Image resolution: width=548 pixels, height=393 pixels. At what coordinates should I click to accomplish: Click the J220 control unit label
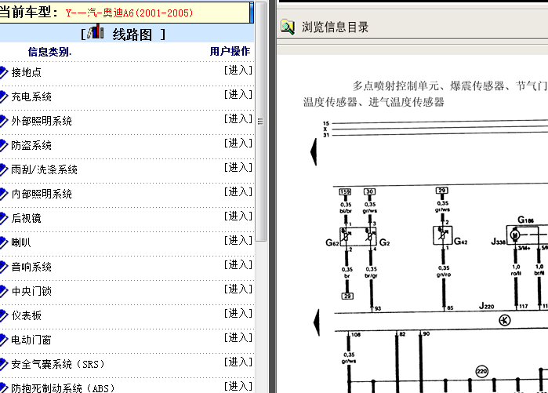pos(487,306)
